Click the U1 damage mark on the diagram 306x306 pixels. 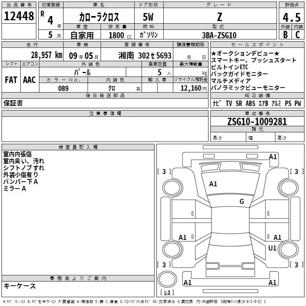point(272,248)
